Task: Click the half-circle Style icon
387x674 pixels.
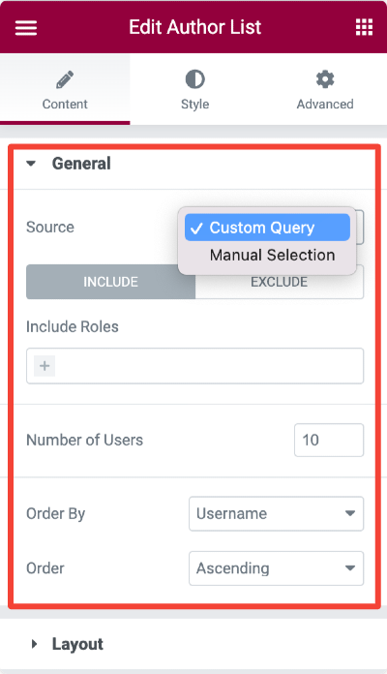Action: [195, 79]
